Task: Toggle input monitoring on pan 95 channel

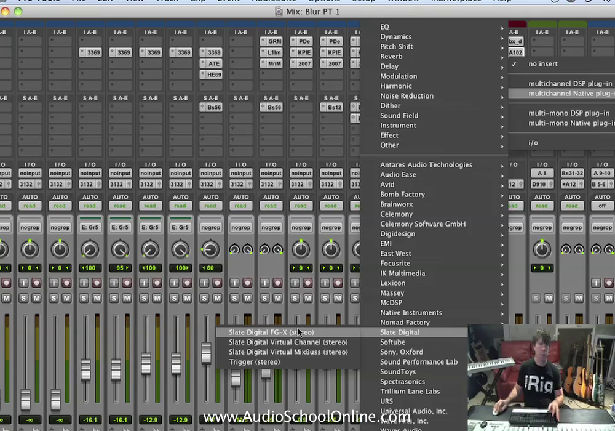Action: 114,283
